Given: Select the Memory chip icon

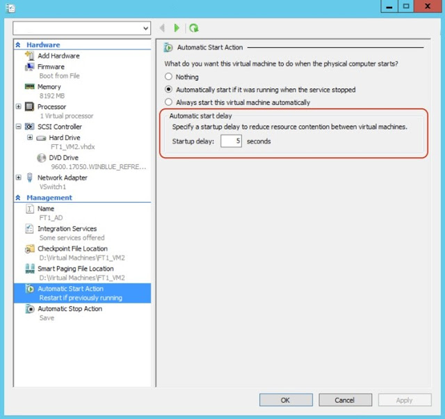Looking at the screenshot, I should (29, 86).
